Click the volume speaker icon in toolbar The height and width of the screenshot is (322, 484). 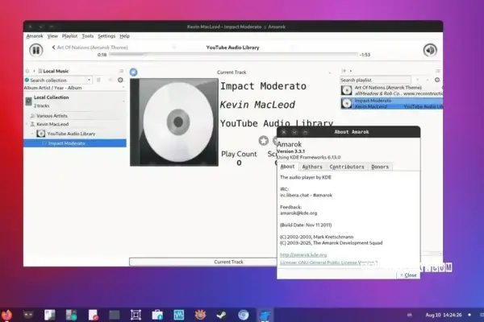coord(430,50)
